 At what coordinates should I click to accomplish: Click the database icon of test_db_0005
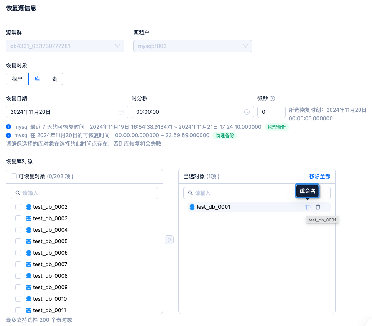coord(29,241)
